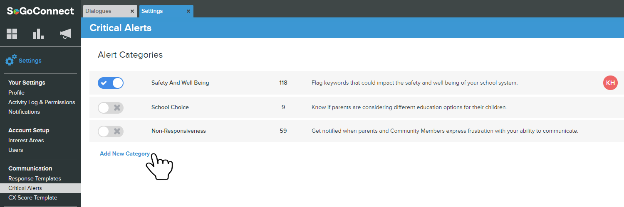Turn on the Non-Responsiveness alert toggle

(111, 131)
